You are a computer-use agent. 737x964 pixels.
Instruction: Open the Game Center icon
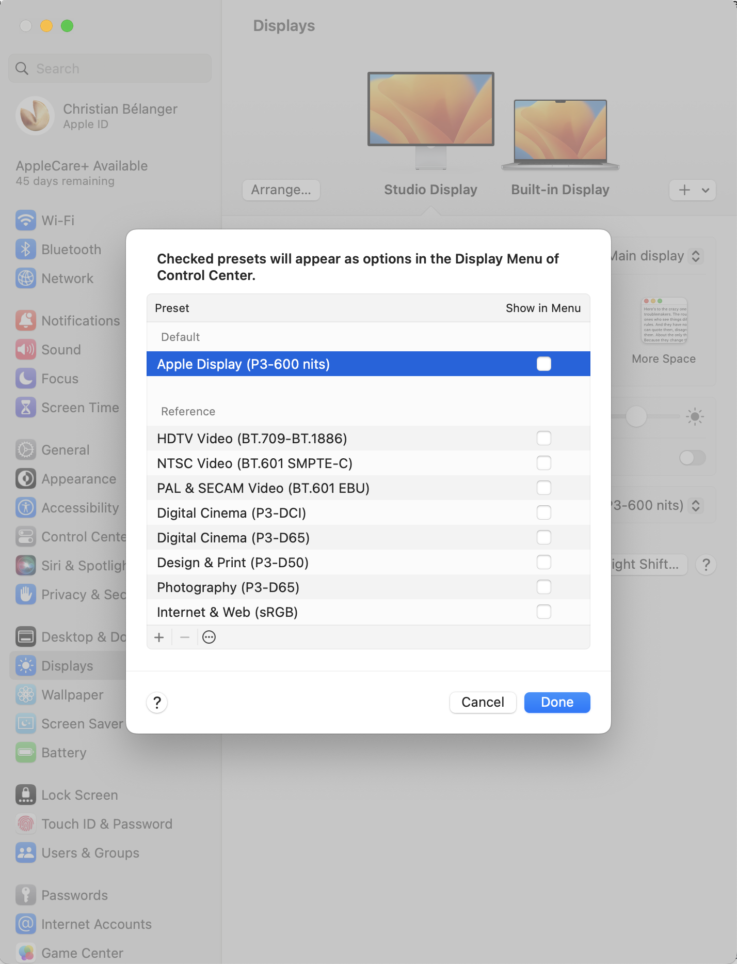[x=26, y=953]
